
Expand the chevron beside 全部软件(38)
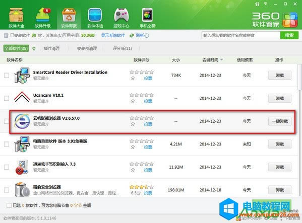pyautogui.click(x=34, y=48)
